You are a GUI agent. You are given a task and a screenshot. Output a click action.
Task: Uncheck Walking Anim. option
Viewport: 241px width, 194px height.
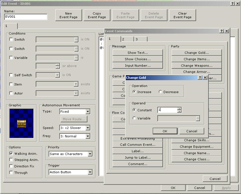click(x=11, y=154)
